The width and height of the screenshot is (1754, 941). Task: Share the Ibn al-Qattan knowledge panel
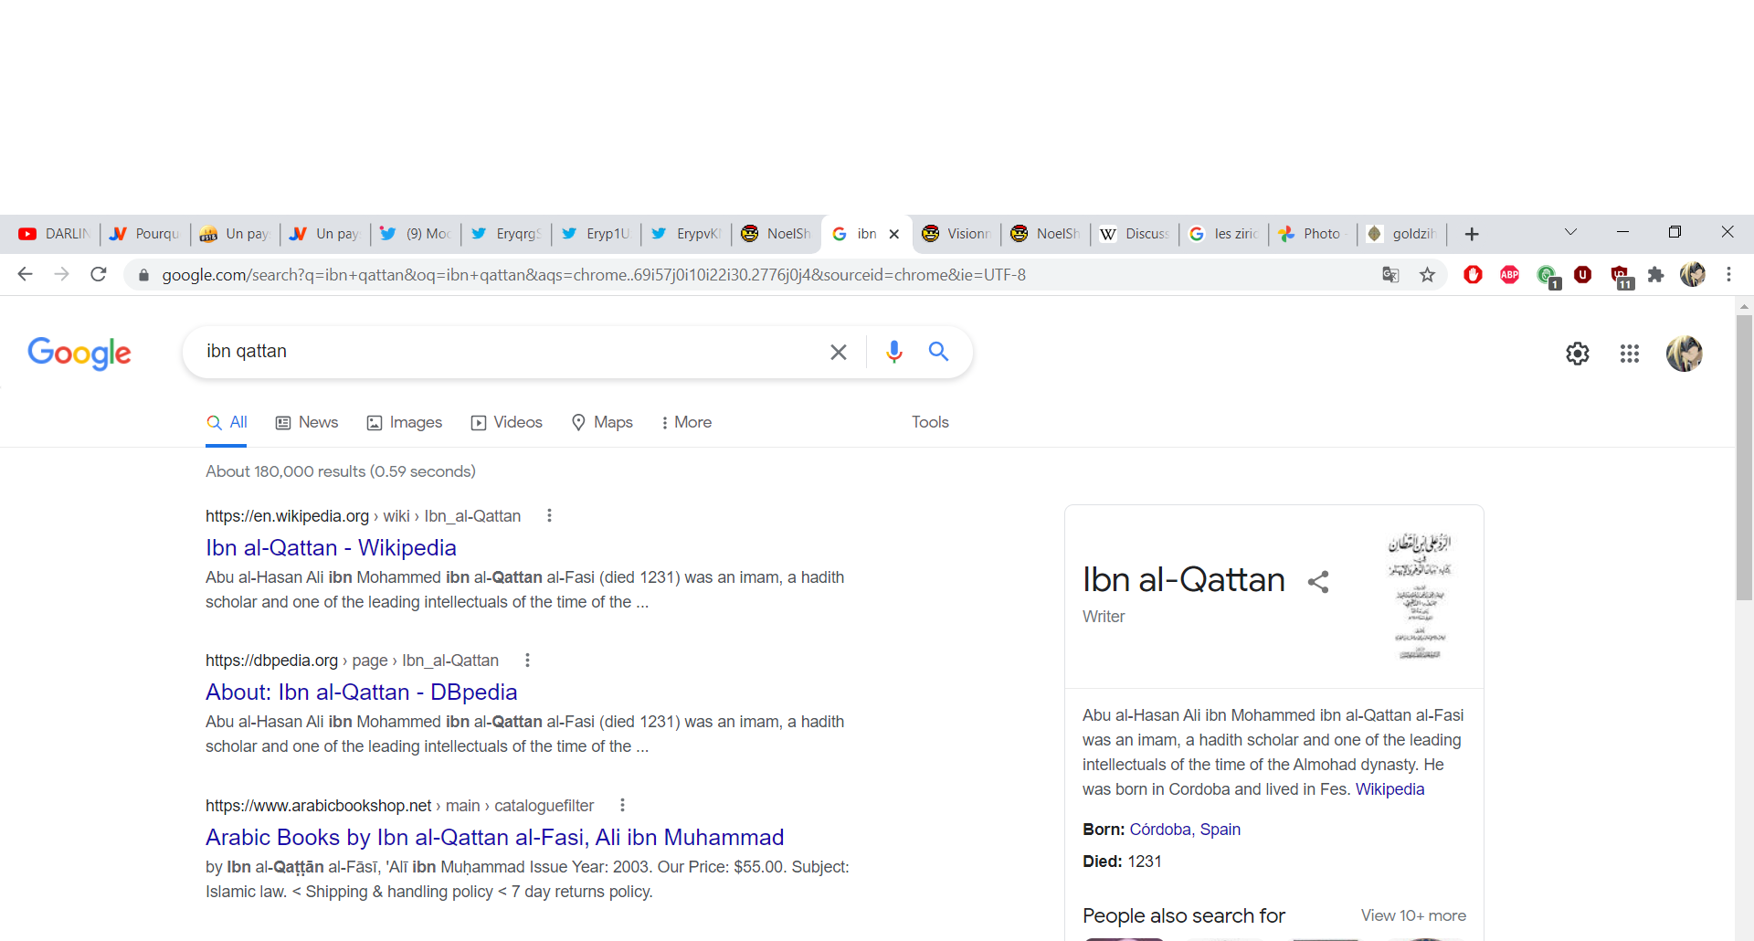[1317, 582]
